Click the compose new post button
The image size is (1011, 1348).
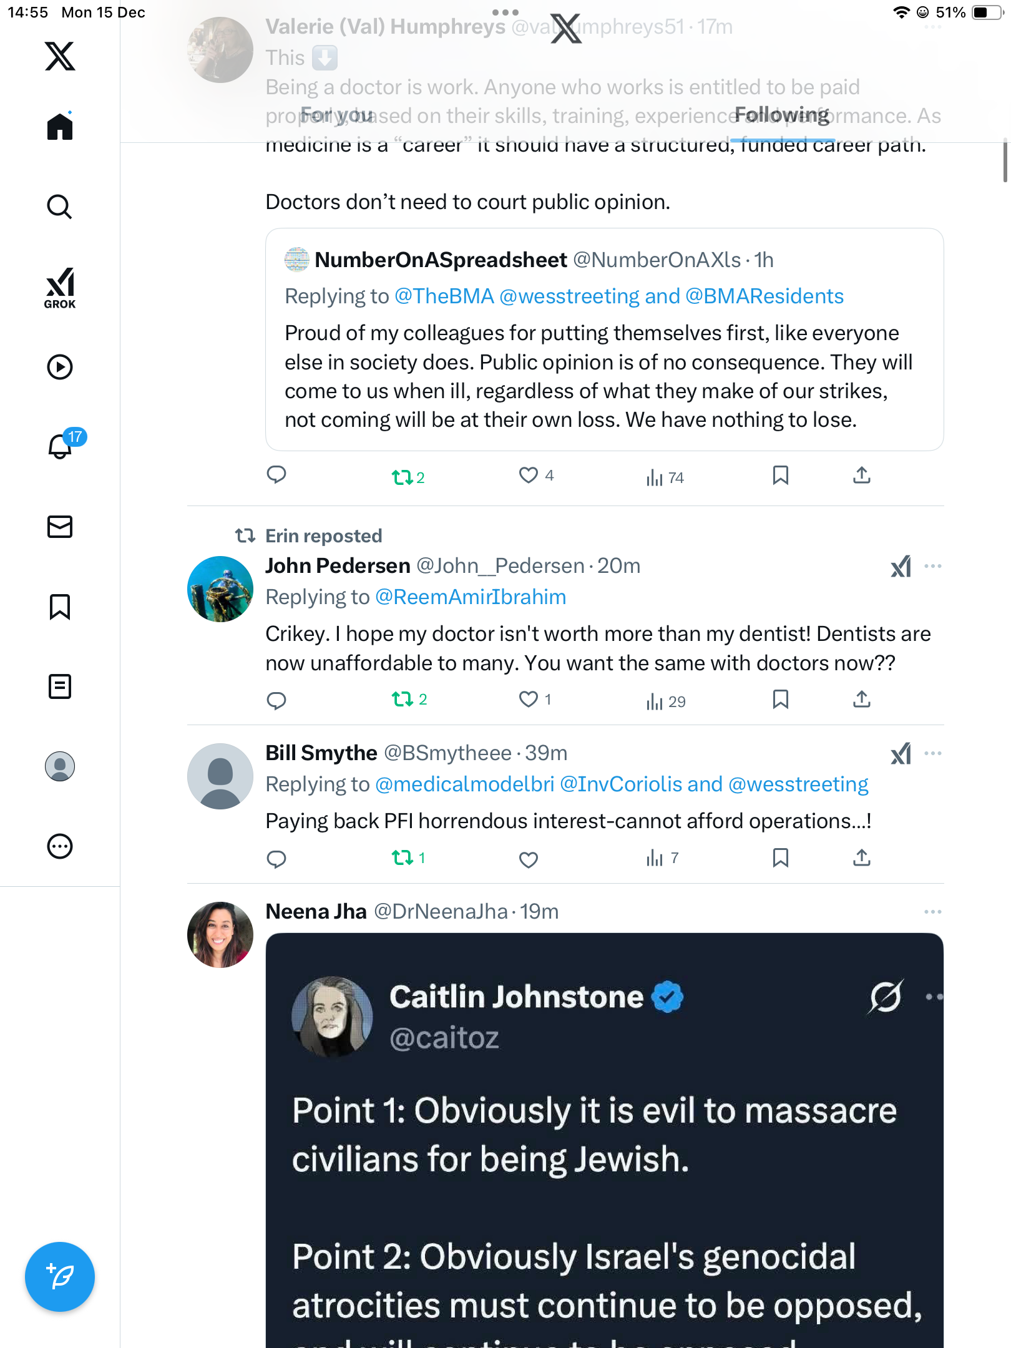click(60, 1277)
